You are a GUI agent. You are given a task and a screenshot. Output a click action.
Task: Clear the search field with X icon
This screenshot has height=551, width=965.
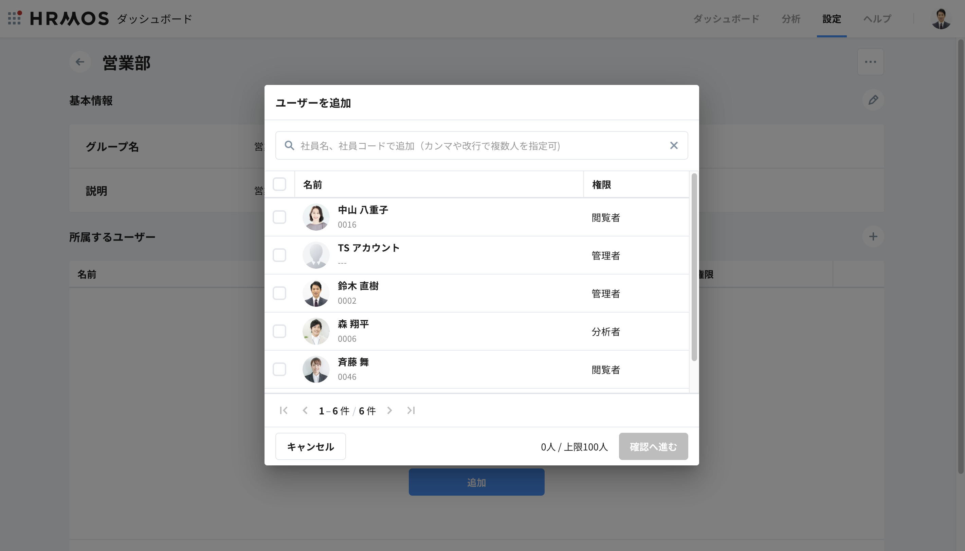point(673,145)
